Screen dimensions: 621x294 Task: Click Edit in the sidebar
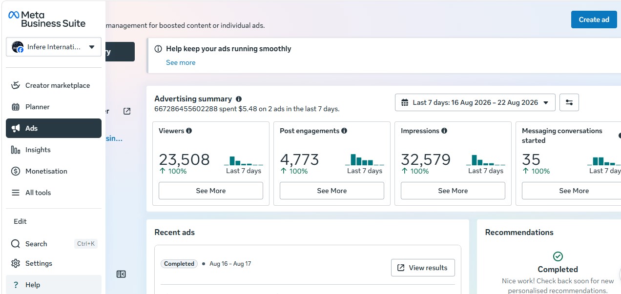[x=20, y=221]
